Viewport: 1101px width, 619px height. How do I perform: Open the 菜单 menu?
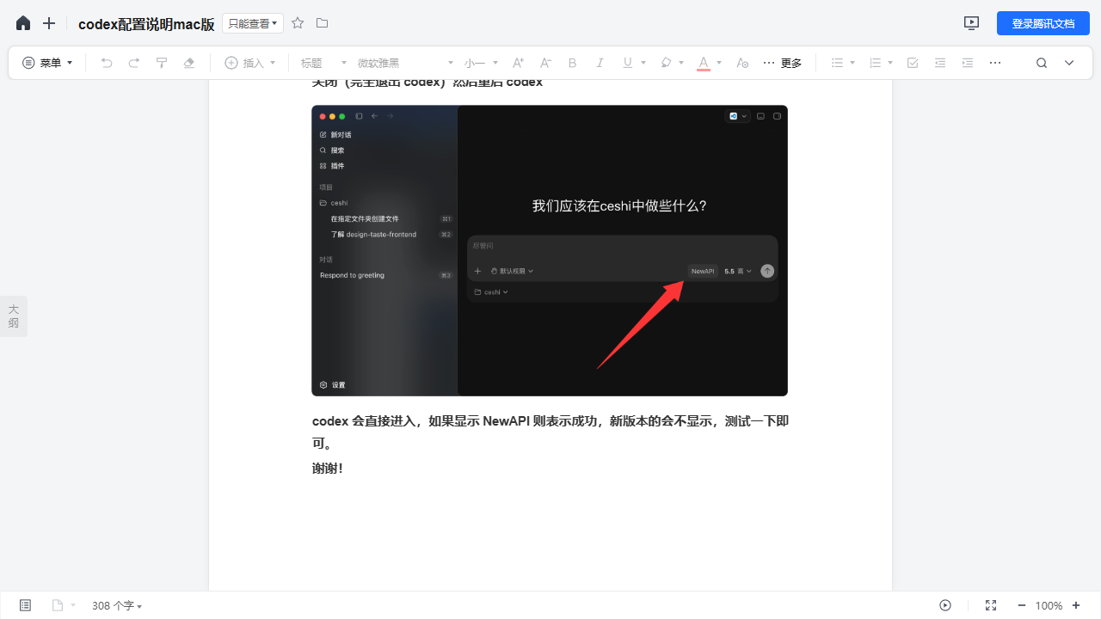[x=47, y=63]
